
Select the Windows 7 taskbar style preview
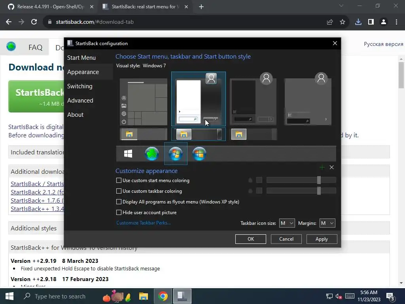[199, 134]
